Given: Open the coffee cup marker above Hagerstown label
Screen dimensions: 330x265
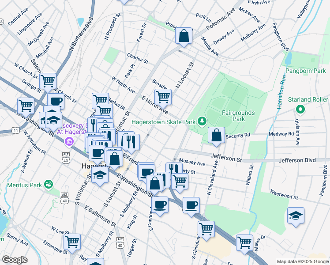Looking at the screenshot, I should (97, 154).
